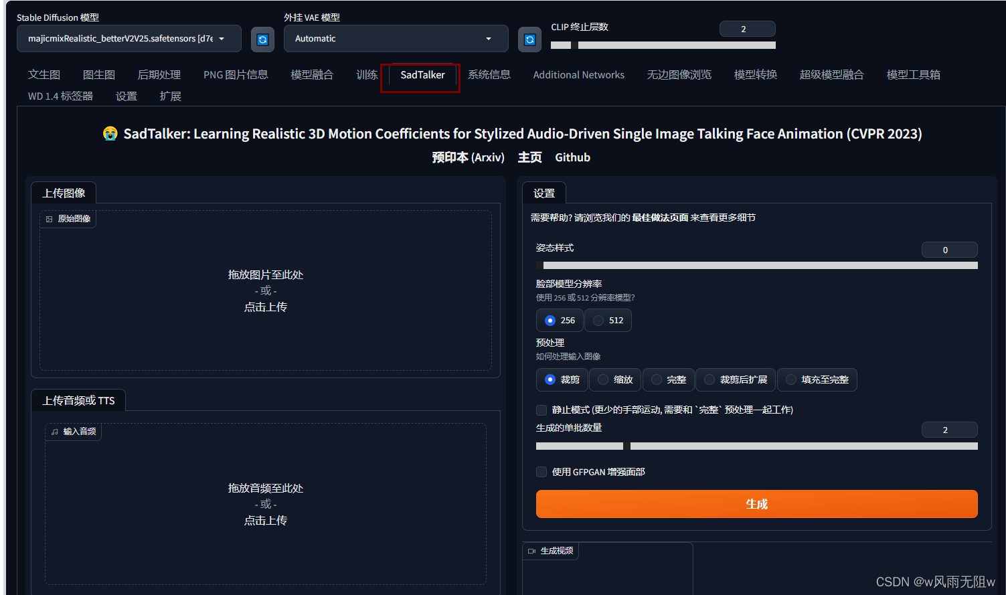Open the 后期处理 tab

pos(159,75)
